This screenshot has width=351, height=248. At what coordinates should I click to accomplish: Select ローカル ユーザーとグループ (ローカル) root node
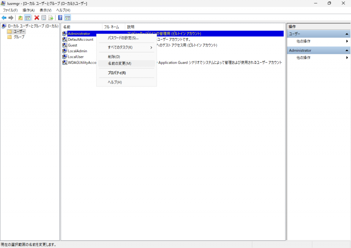[x=33, y=26]
